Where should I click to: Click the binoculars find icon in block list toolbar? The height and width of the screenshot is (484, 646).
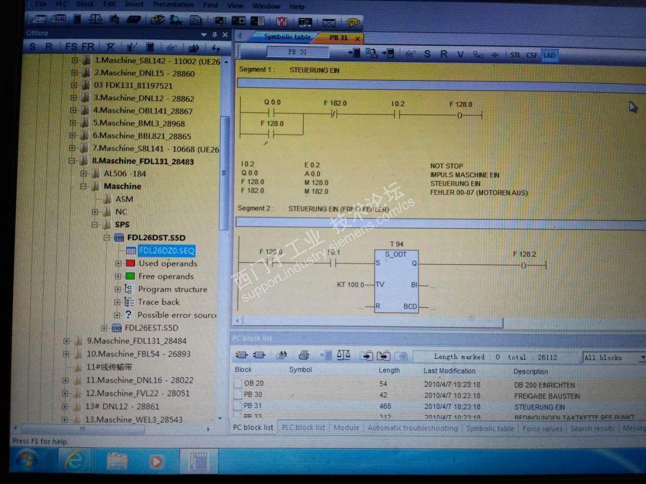(x=282, y=355)
